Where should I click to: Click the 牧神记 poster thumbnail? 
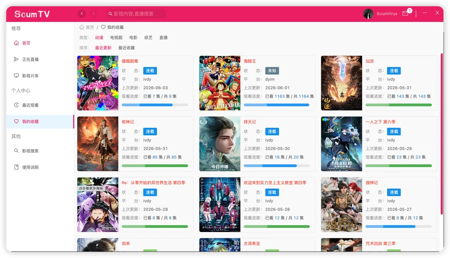(98, 144)
